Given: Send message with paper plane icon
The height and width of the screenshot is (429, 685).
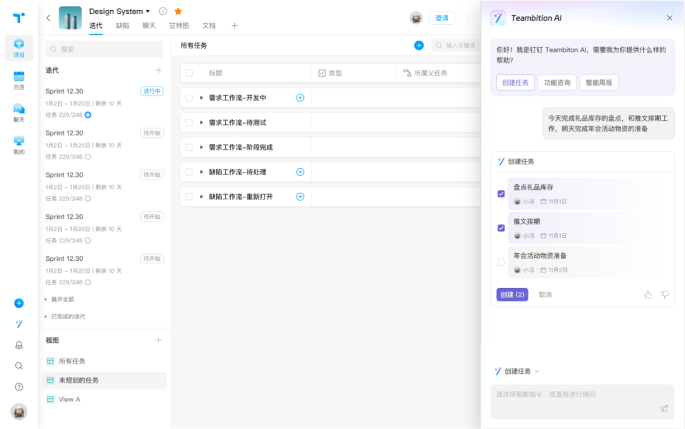Looking at the screenshot, I should point(664,409).
